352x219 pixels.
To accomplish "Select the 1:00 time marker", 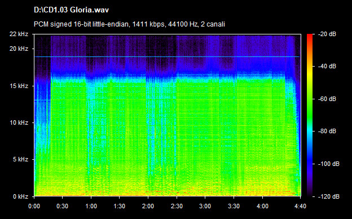I will (x=91, y=206).
